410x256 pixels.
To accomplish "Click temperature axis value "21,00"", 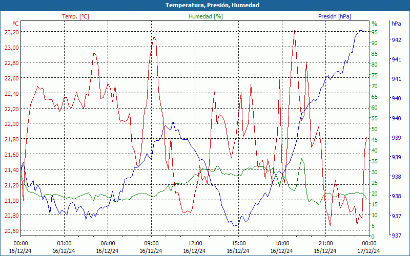I will (x=11, y=201).
